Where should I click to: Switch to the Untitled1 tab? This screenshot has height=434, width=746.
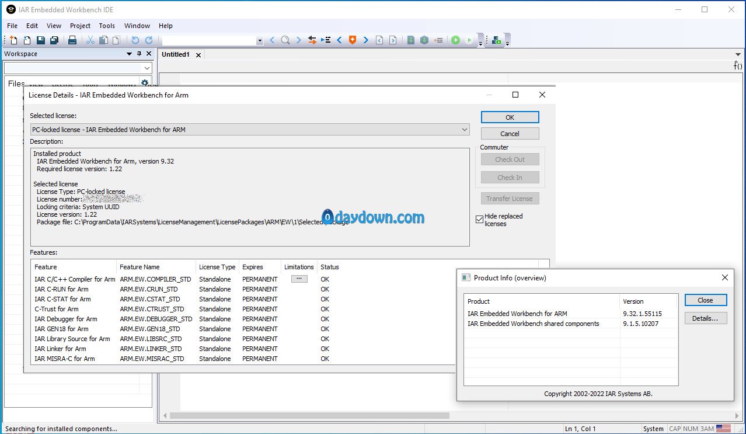pos(176,55)
